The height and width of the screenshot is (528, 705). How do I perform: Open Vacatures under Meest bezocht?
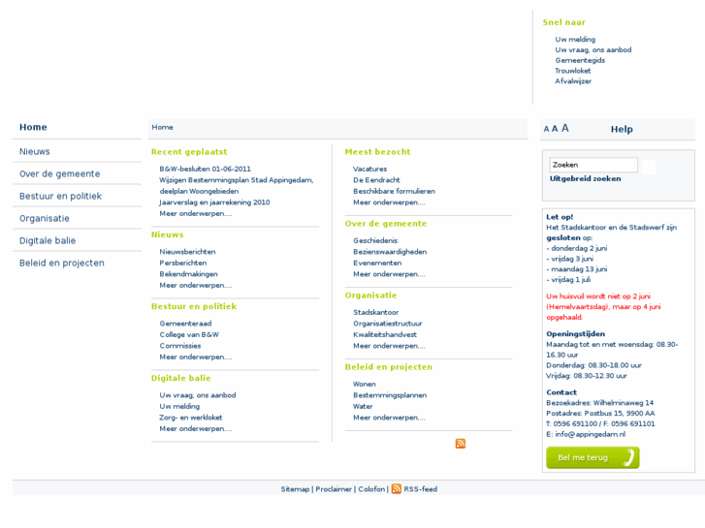370,169
